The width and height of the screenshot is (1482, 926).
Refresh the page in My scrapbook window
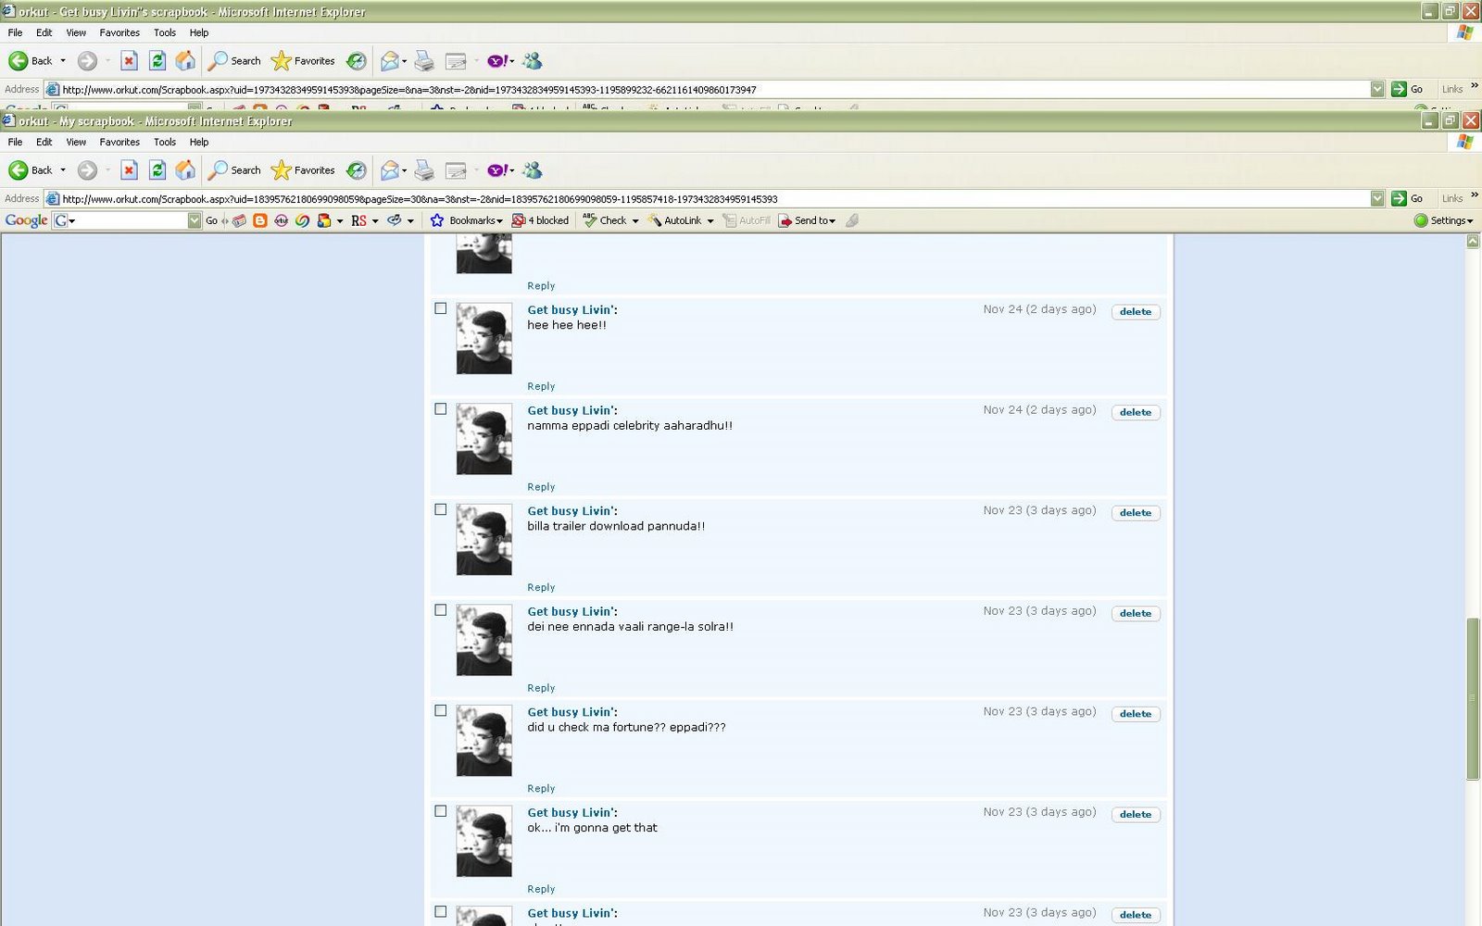157,170
